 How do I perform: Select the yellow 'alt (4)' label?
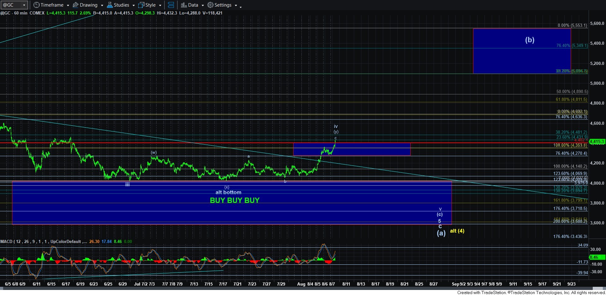tap(457, 231)
